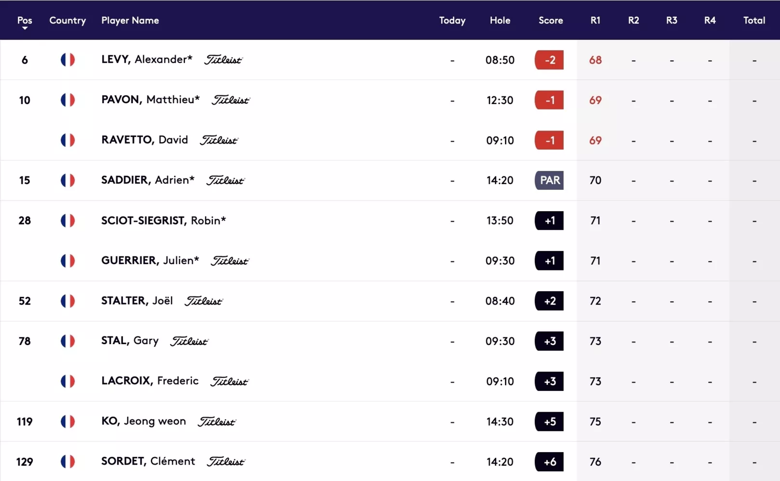Viewport: 780px width, 481px height.
Task: Click the Titleist logo next to SADDIER, Adrien
Action: tap(225, 180)
